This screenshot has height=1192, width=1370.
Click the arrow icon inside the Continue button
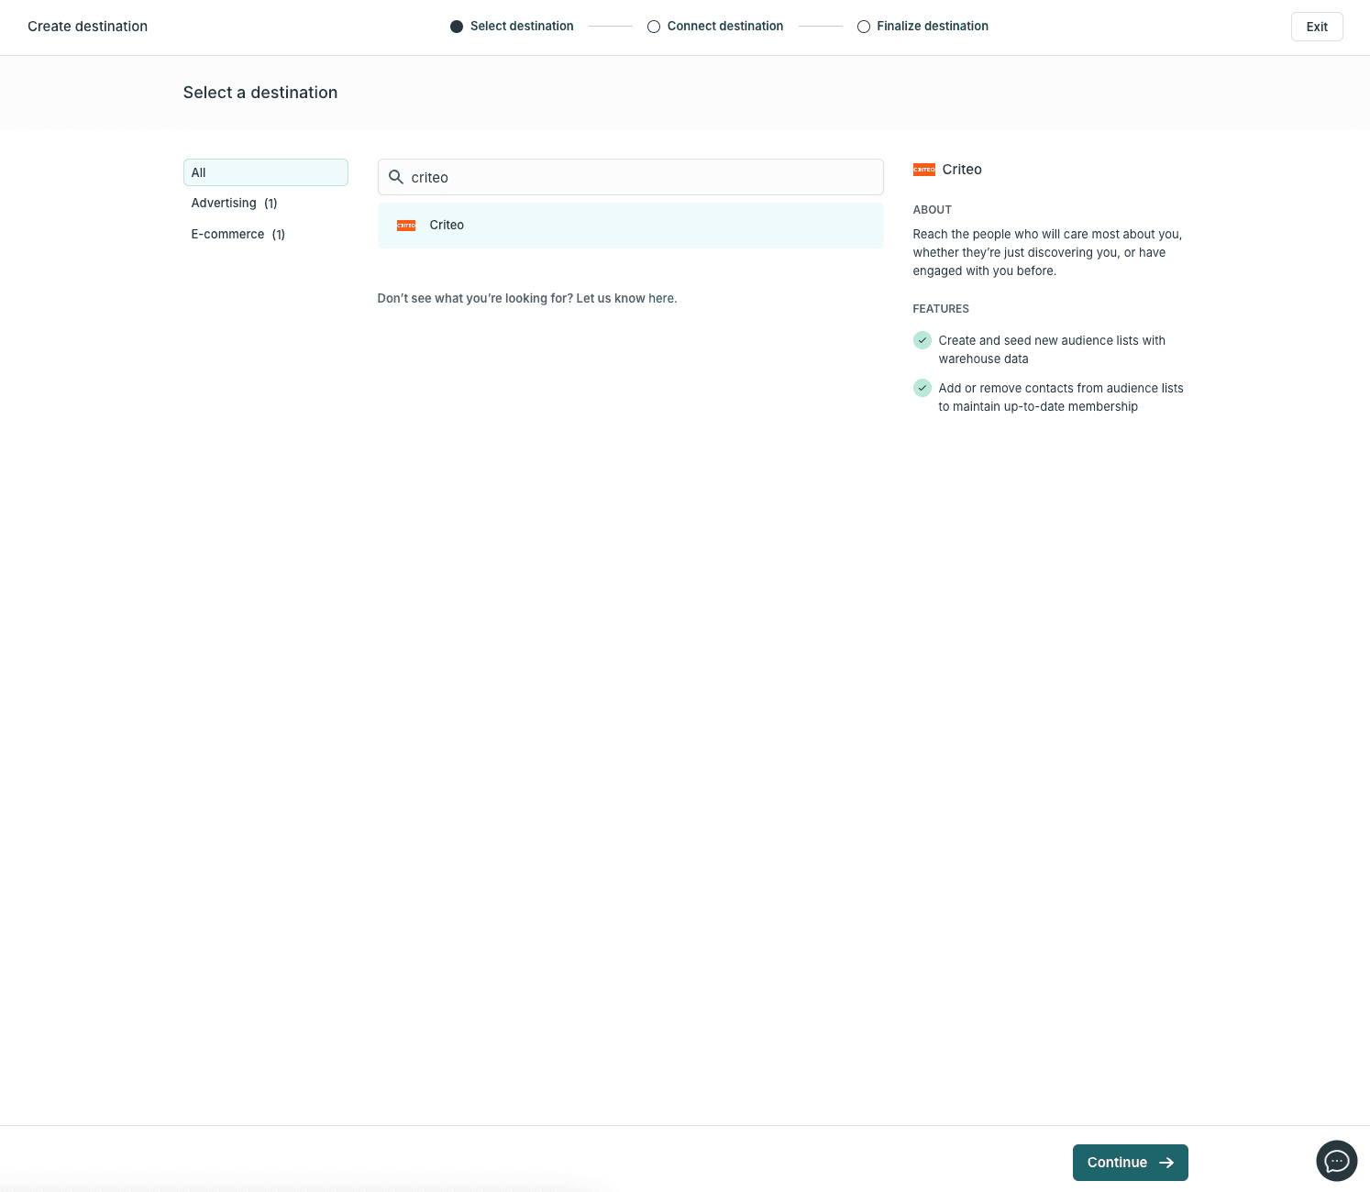click(x=1166, y=1162)
